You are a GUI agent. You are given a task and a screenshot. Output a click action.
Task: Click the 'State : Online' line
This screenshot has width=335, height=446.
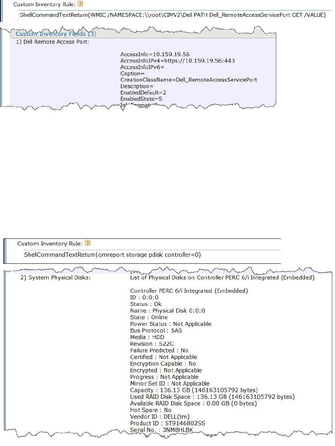pos(149,318)
